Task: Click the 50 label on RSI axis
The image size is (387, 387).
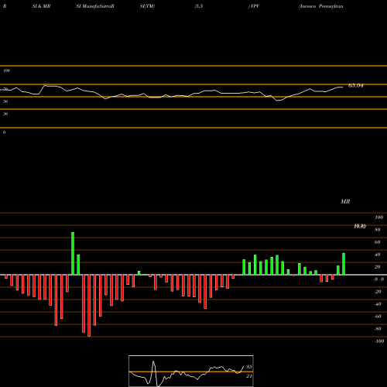Action: [5, 101]
